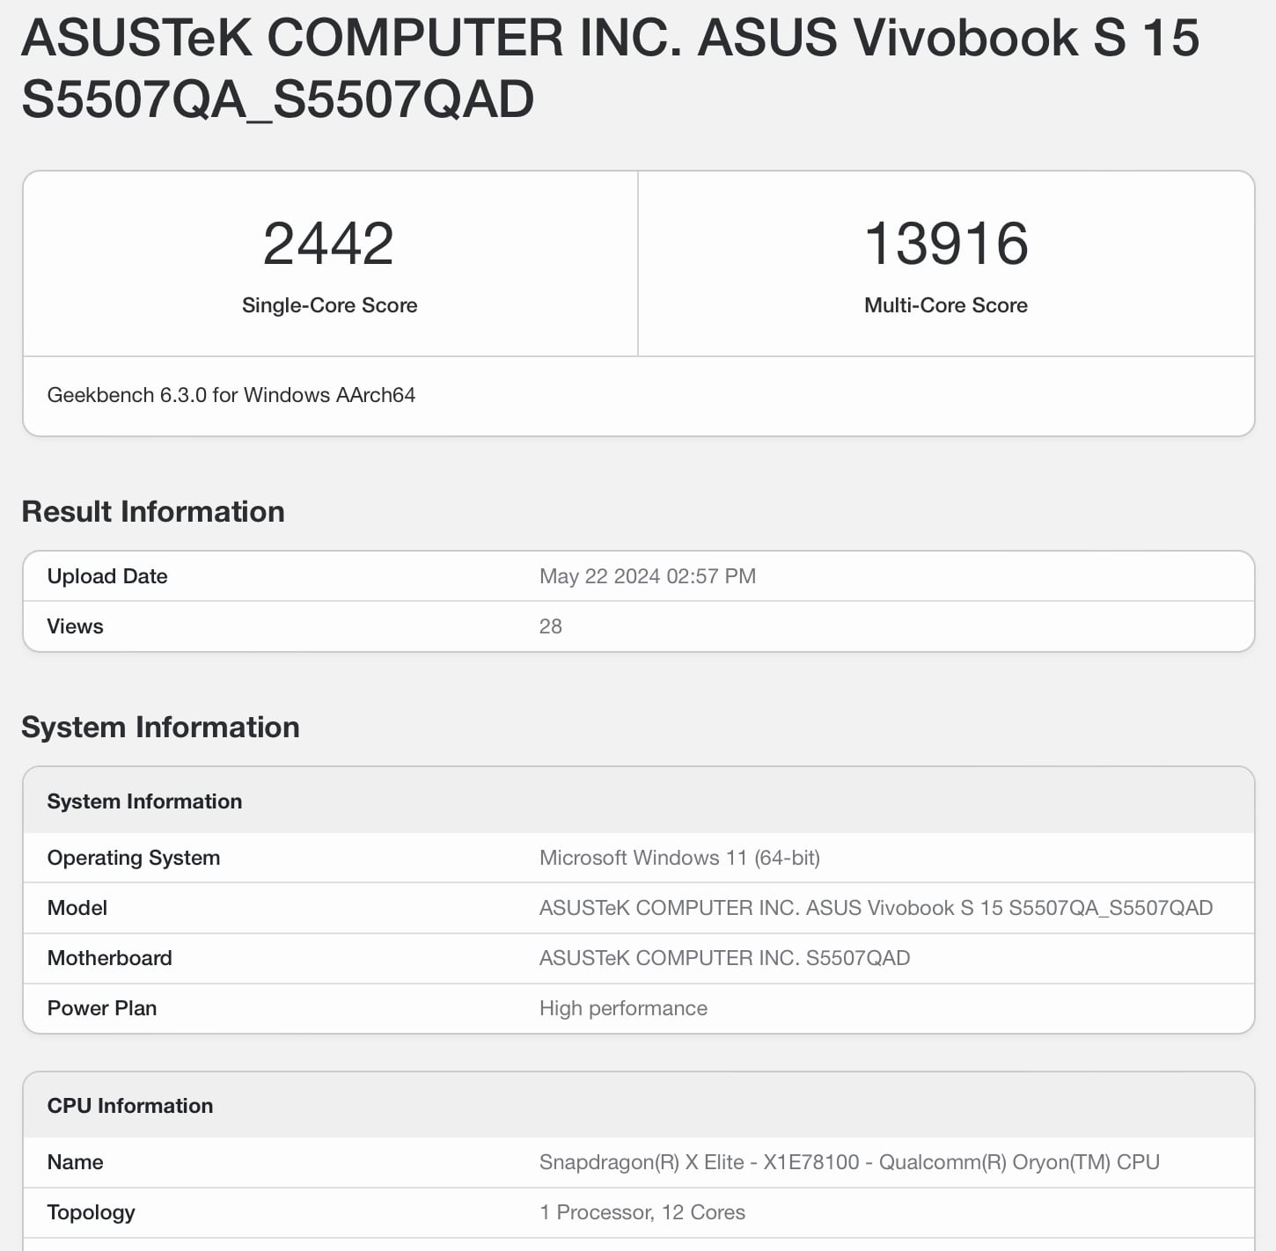This screenshot has height=1251, width=1276.
Task: Click the multi-core score number 13916
Action: (x=946, y=244)
